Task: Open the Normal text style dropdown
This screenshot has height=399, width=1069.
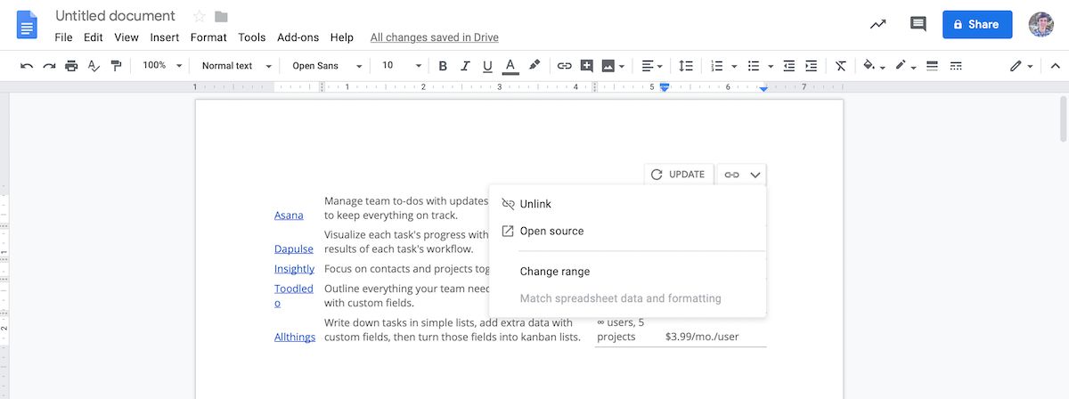Action: point(235,66)
